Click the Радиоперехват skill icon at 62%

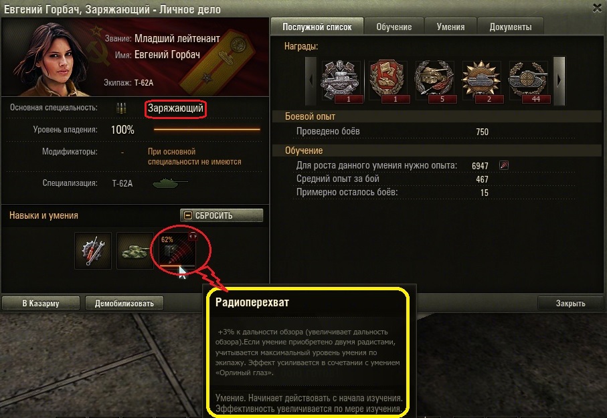tap(178, 250)
